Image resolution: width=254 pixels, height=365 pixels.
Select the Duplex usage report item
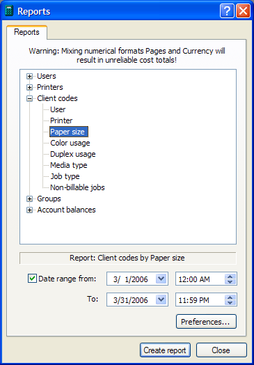point(73,154)
